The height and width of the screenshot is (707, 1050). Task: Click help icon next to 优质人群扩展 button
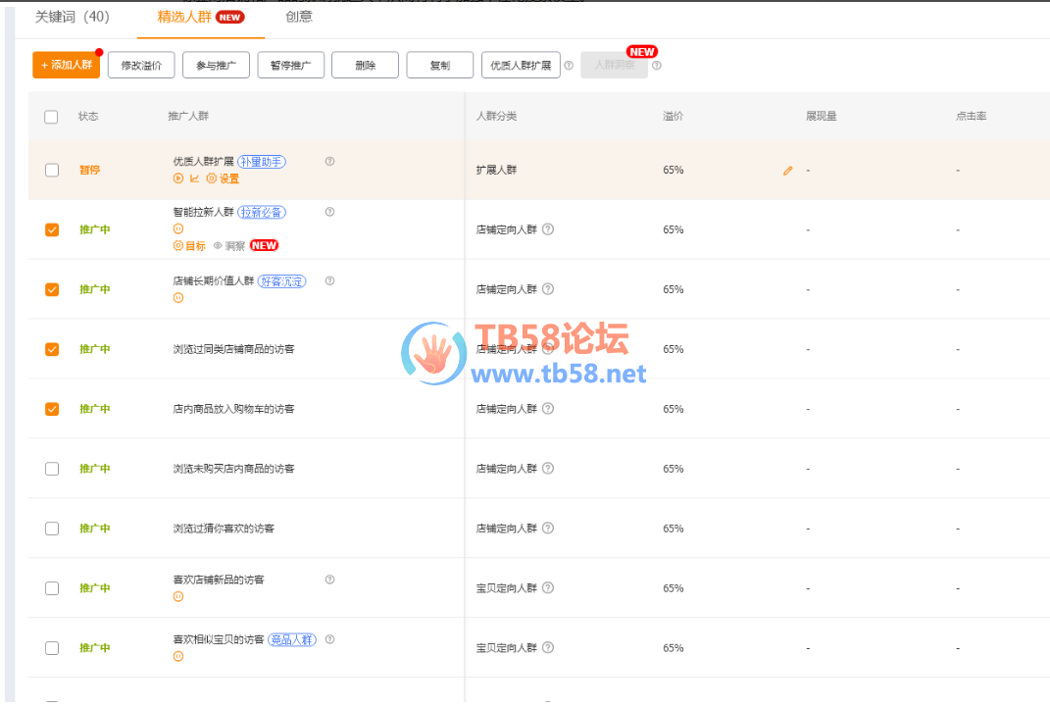click(x=569, y=66)
